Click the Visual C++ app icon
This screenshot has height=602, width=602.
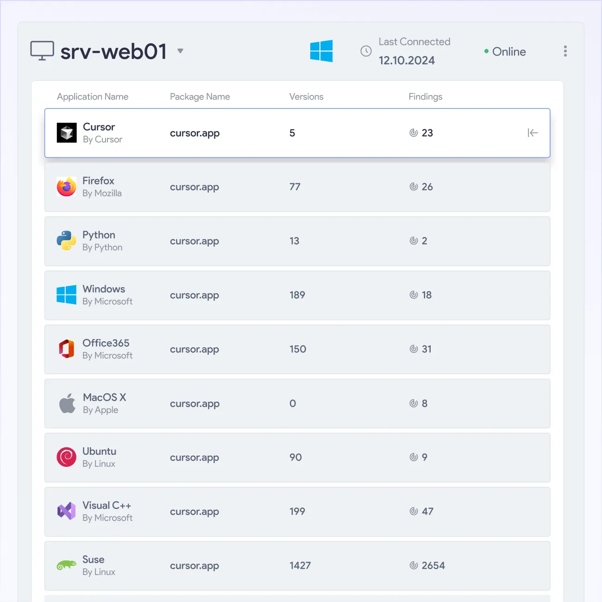pyautogui.click(x=67, y=511)
